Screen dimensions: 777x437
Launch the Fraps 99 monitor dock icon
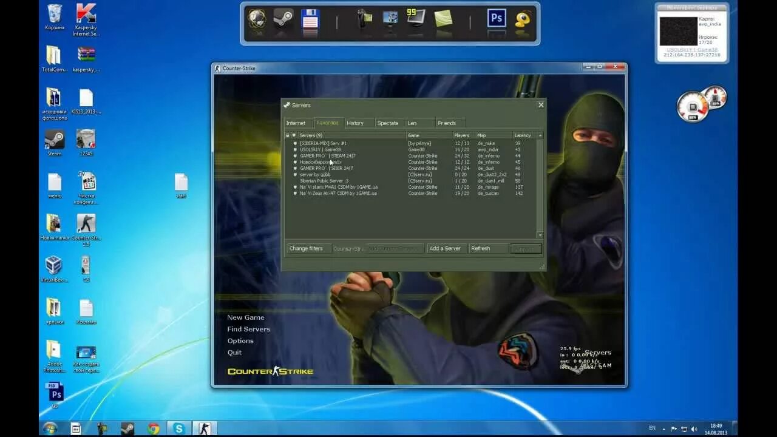[x=416, y=18]
